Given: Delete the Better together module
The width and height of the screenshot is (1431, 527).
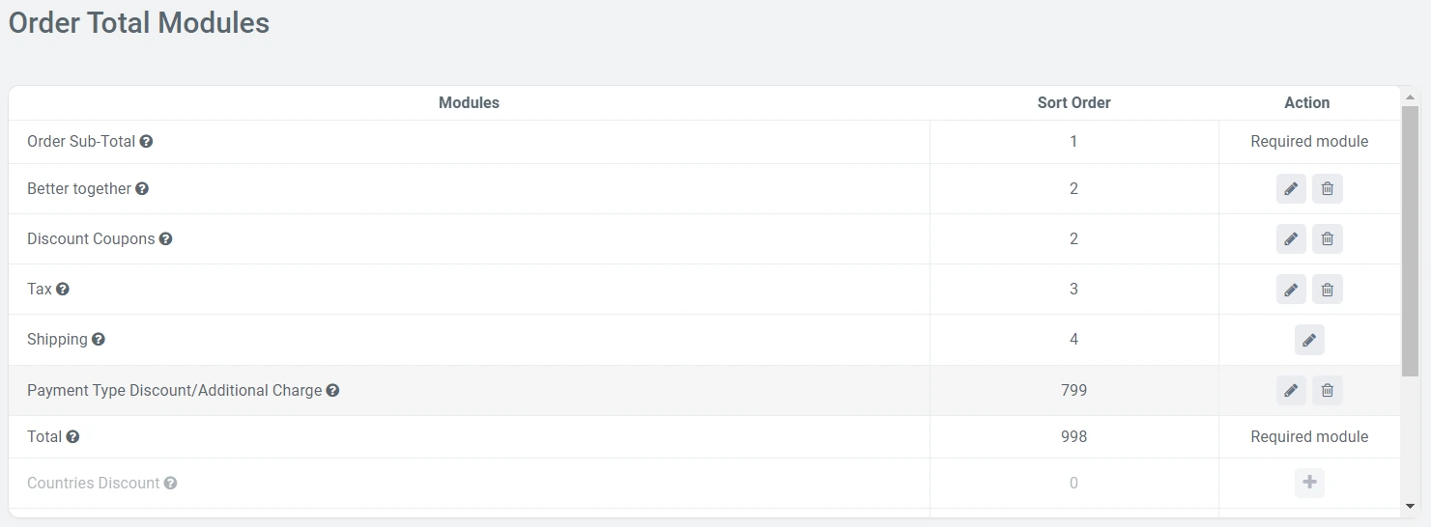Looking at the screenshot, I should click(x=1328, y=189).
